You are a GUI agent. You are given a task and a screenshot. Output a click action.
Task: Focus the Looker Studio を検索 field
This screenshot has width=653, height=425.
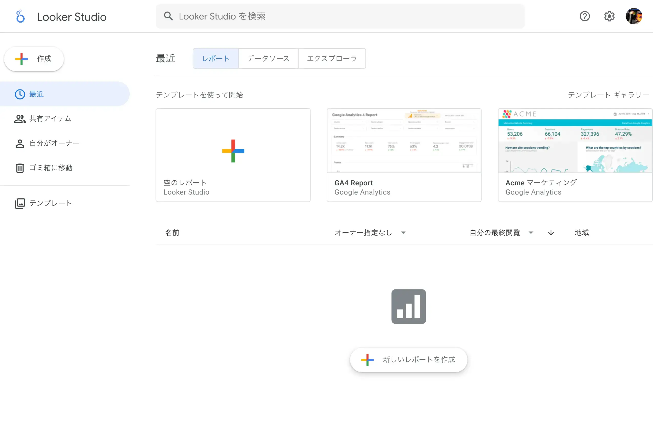[340, 16]
